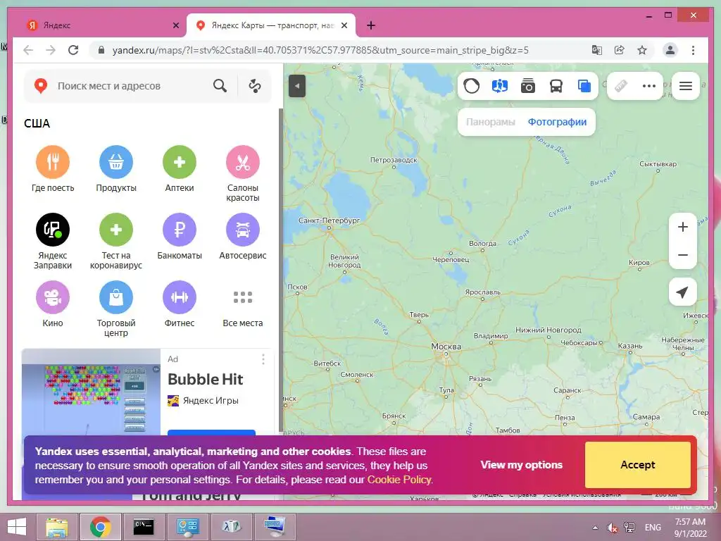Viewport: 721px width, 541px height.
Task: Switch to the 'Фотографии' tab
Action: point(557,122)
